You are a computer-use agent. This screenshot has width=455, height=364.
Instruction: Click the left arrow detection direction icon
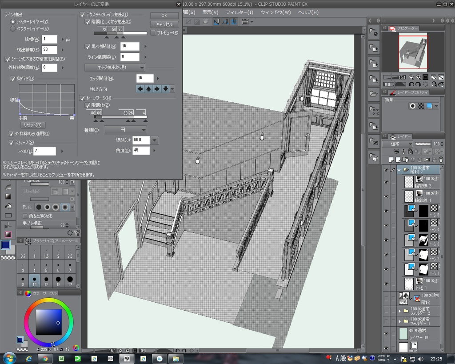point(140,89)
